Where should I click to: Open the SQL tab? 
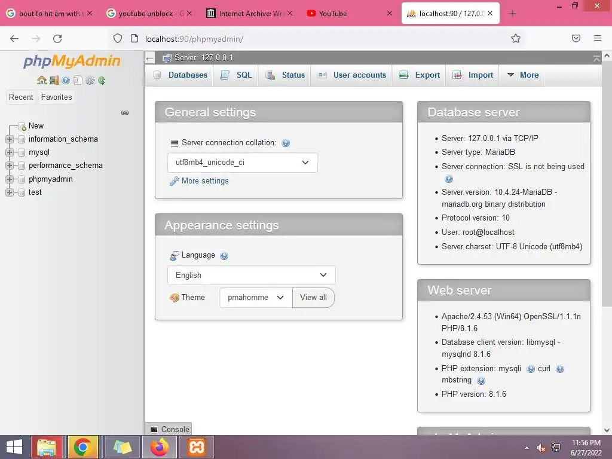coord(236,75)
